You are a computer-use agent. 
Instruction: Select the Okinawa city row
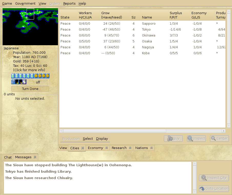(142, 35)
